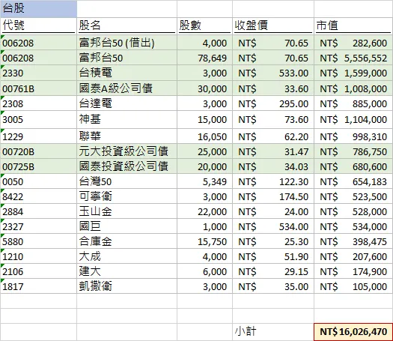The height and width of the screenshot is (341, 393).
Task: Select market value 174,900
Action: click(x=353, y=271)
